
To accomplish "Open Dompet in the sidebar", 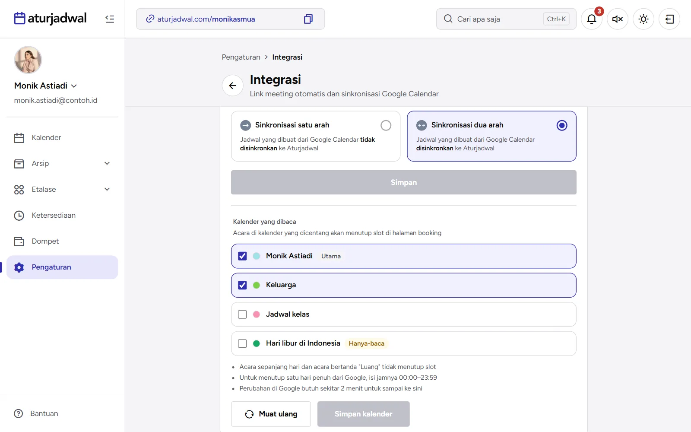I will pyautogui.click(x=62, y=241).
